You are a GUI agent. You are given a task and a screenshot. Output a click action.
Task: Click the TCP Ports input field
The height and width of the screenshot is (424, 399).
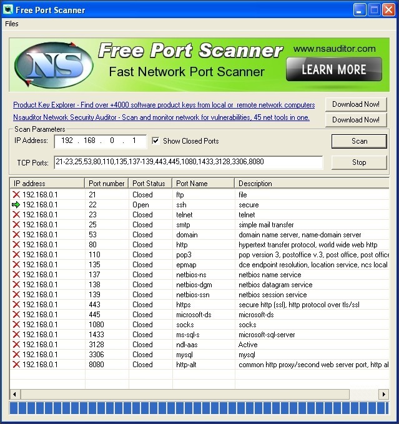click(x=189, y=162)
